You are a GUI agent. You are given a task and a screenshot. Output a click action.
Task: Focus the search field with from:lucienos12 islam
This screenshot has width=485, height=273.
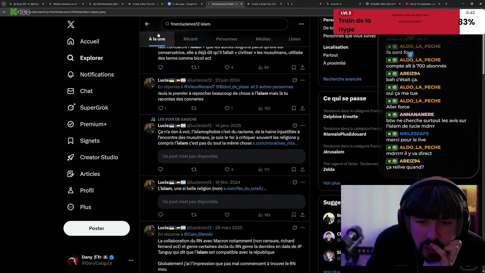coord(225,24)
